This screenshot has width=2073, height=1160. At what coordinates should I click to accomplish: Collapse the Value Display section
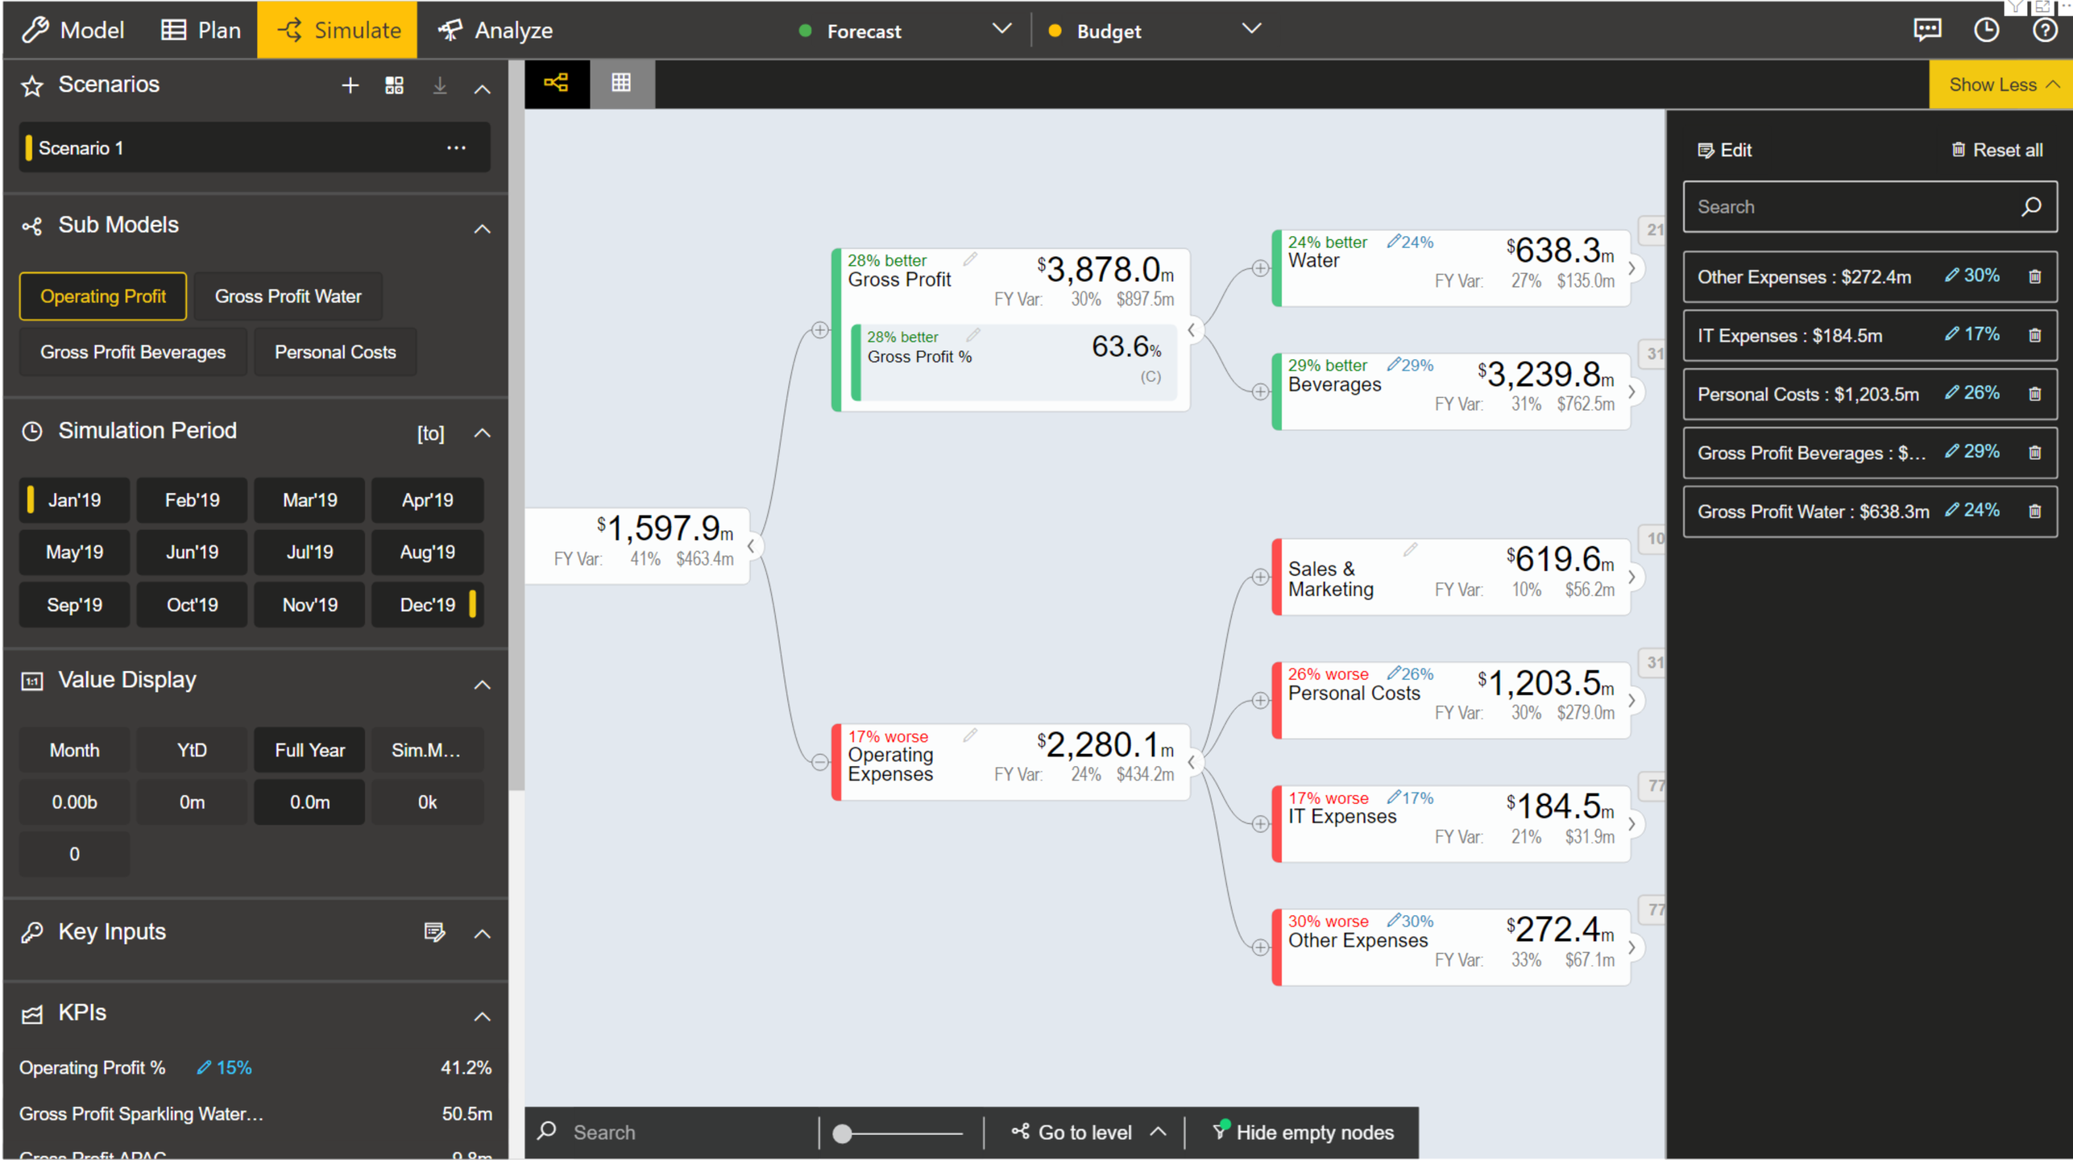(x=482, y=686)
